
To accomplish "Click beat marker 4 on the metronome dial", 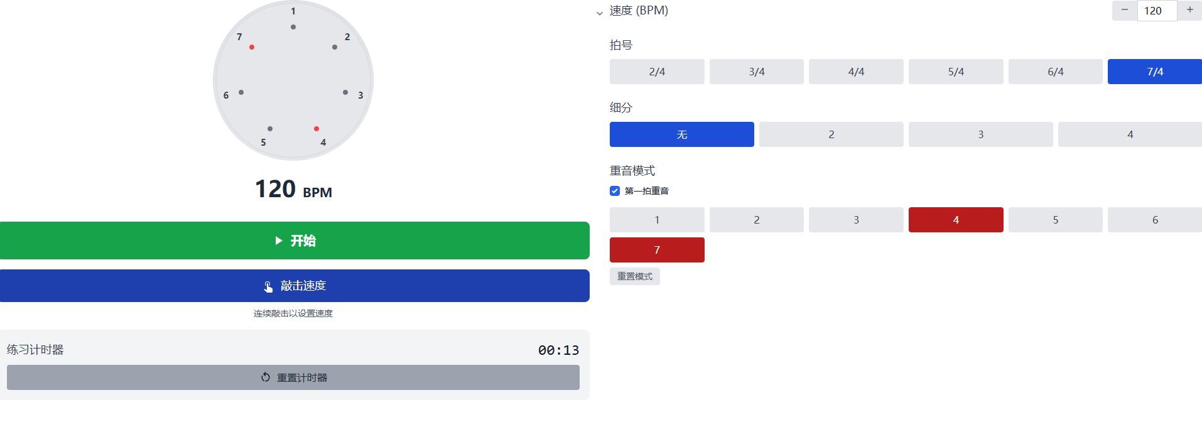I will point(316,129).
